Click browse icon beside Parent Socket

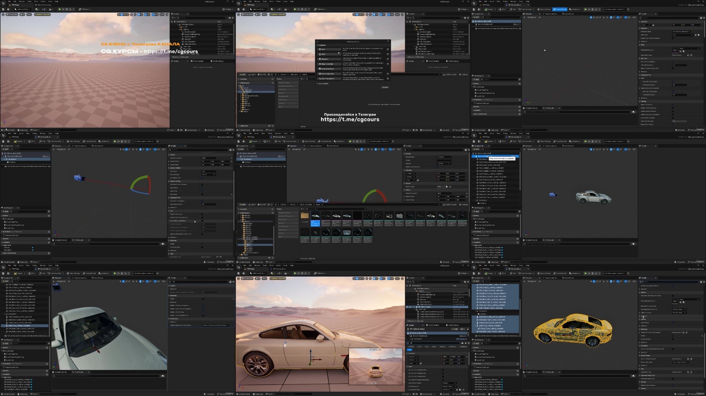coord(447,186)
